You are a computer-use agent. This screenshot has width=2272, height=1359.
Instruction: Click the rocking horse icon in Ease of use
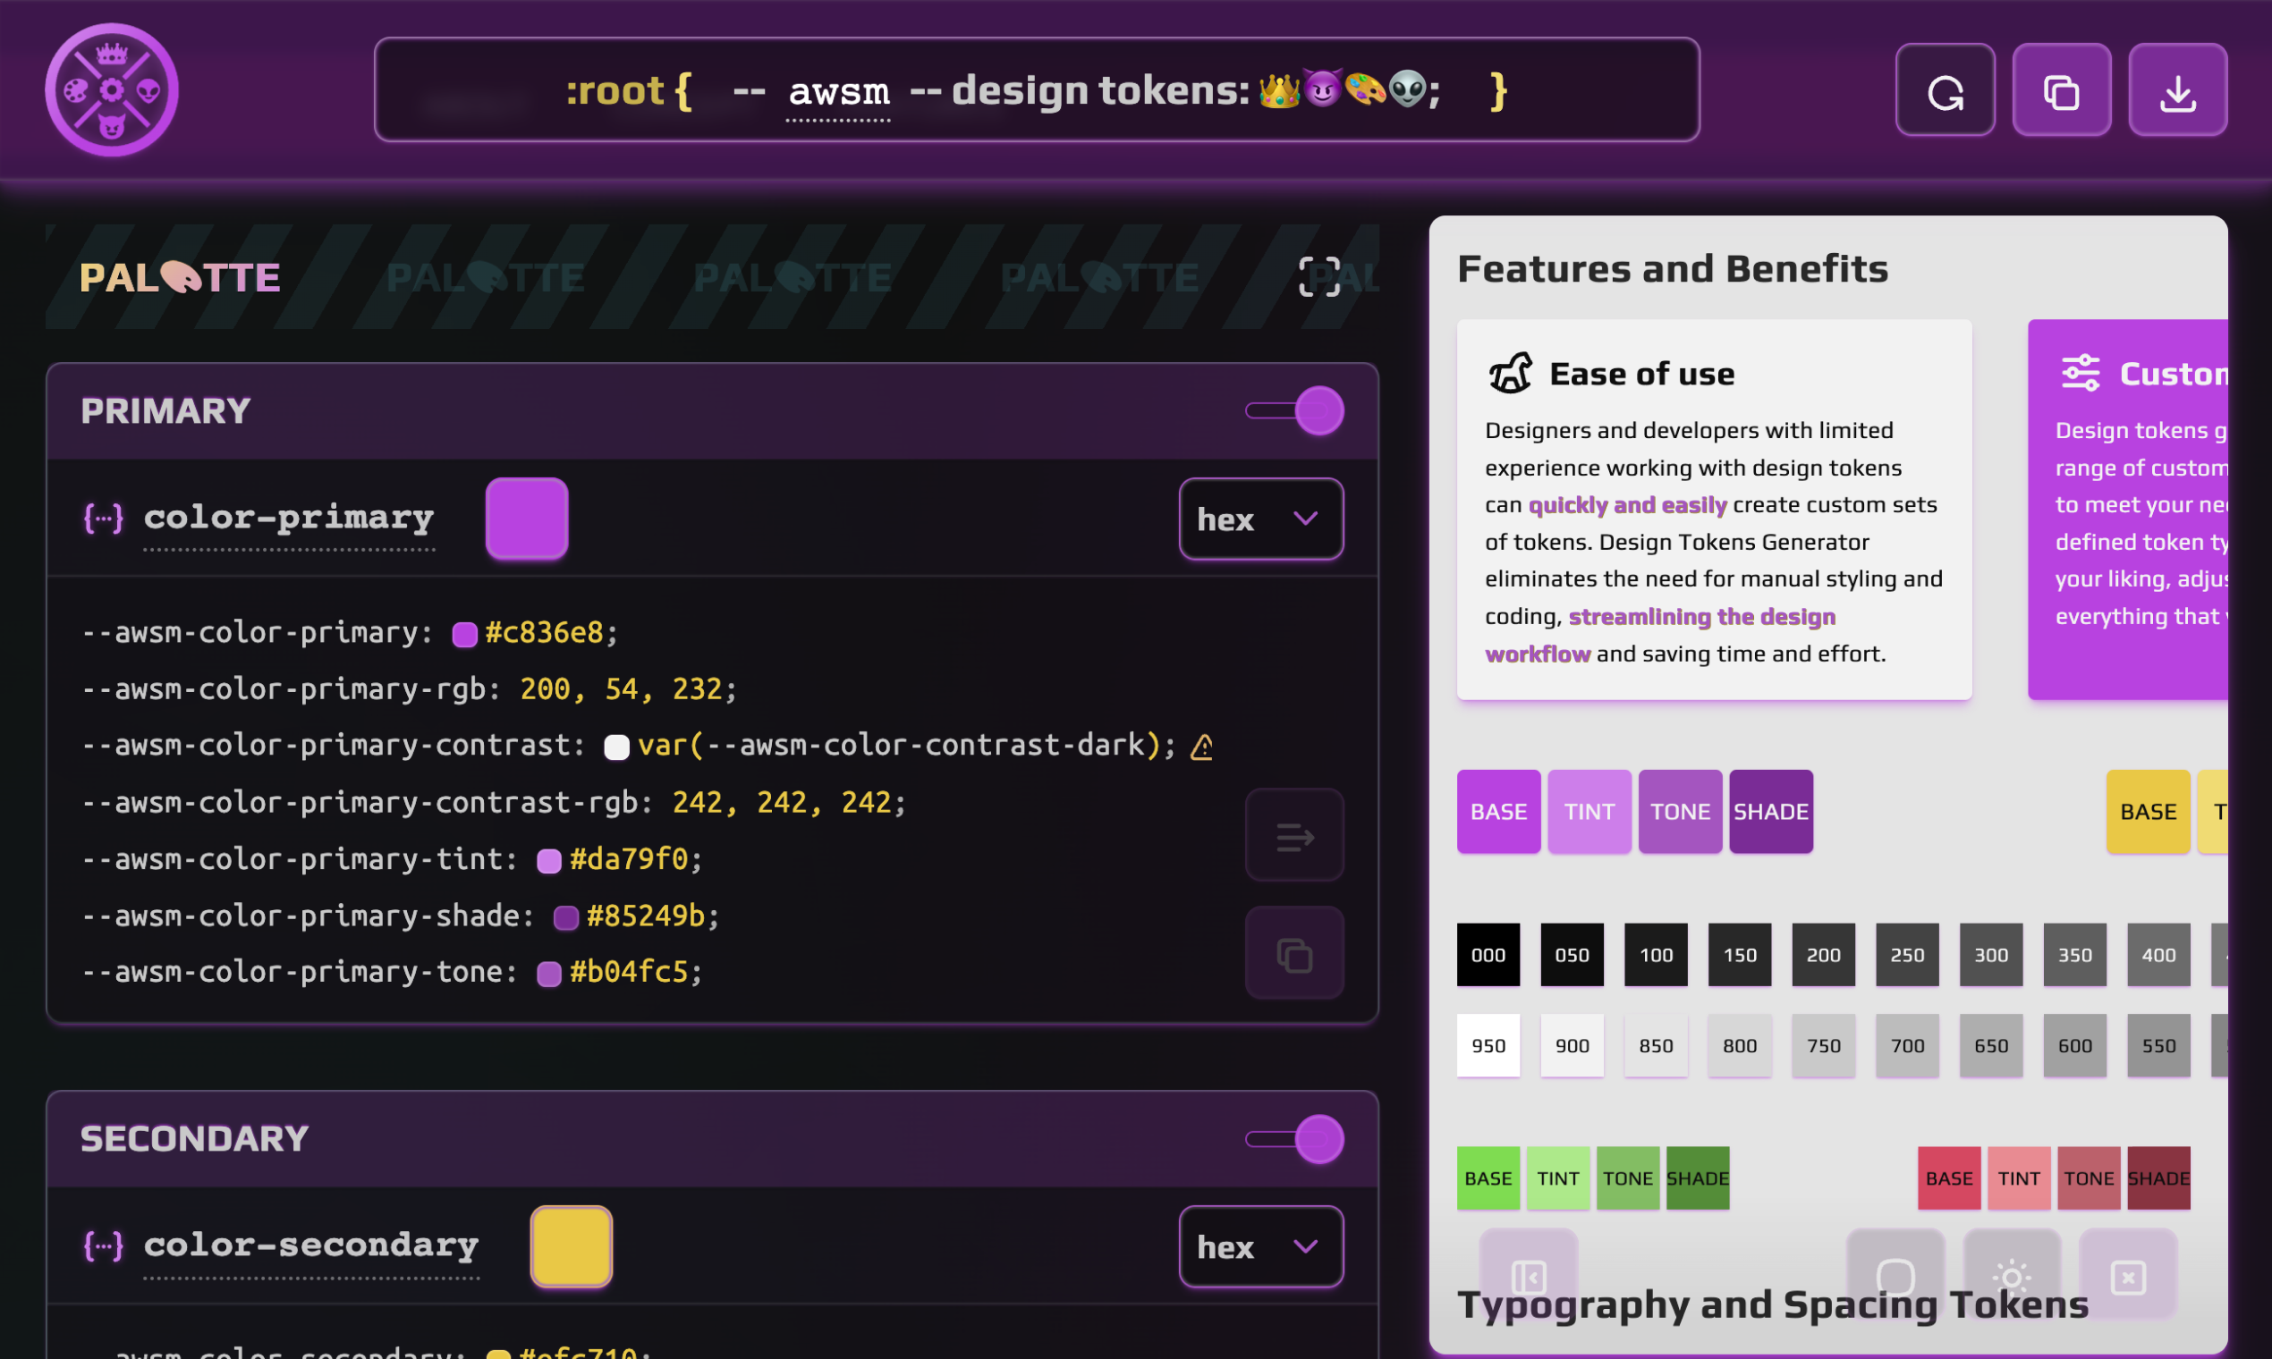point(1510,373)
